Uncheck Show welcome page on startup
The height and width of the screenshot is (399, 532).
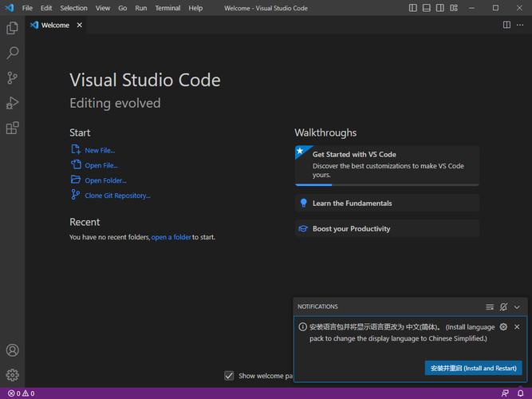(229, 376)
